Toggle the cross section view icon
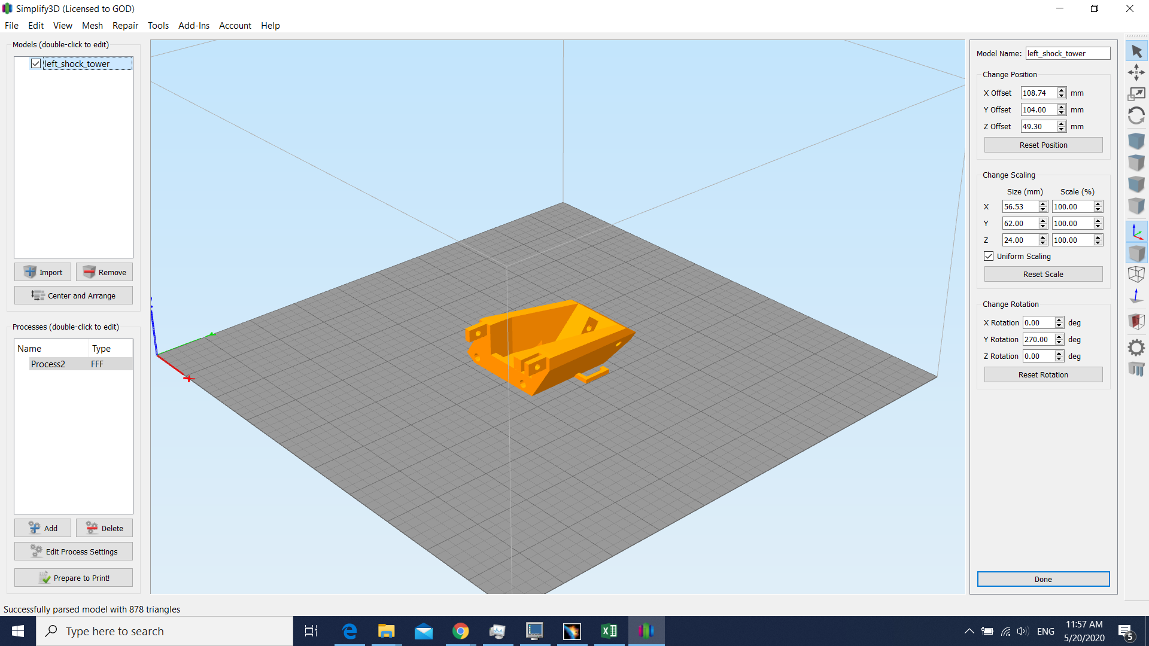 [x=1136, y=321]
